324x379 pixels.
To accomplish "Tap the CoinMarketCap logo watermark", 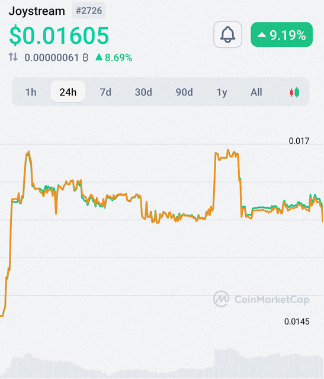I will [x=261, y=299].
